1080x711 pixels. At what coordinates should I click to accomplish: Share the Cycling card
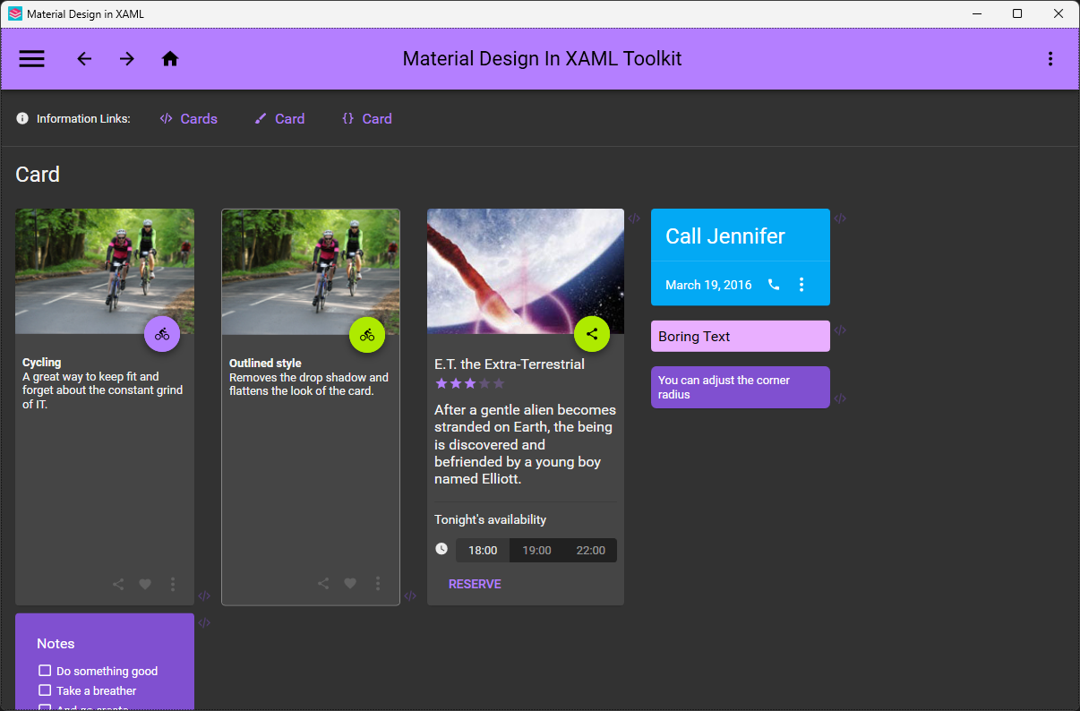[118, 584]
